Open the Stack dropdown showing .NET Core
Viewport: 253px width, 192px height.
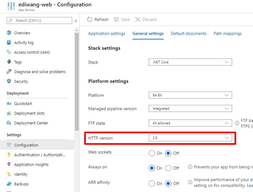(190, 62)
